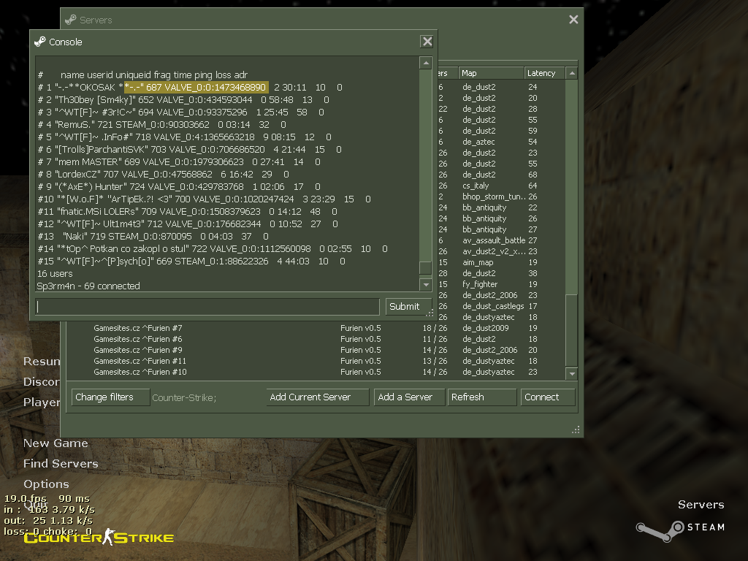Click console line for mem MASTER
This screenshot has width=748, height=561.
180,161
